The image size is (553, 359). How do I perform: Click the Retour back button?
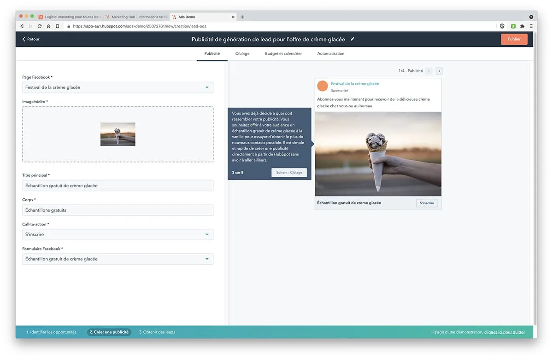(31, 39)
